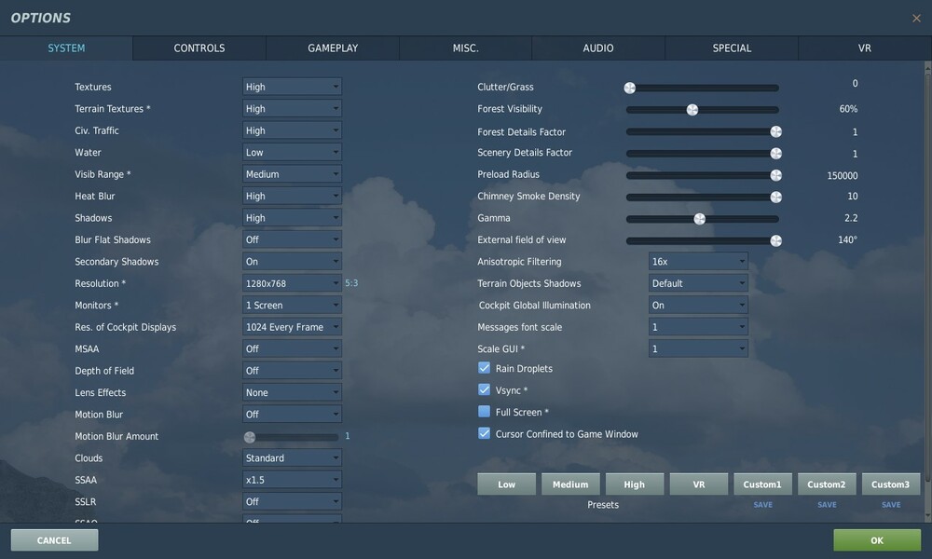The image size is (932, 559).
Task: Click the Preload Radius slider handle
Action: point(775,175)
